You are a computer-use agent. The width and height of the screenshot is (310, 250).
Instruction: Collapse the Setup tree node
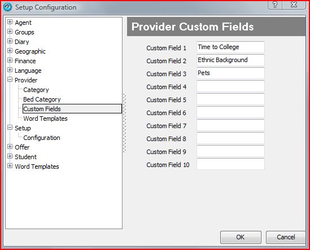tap(10, 128)
